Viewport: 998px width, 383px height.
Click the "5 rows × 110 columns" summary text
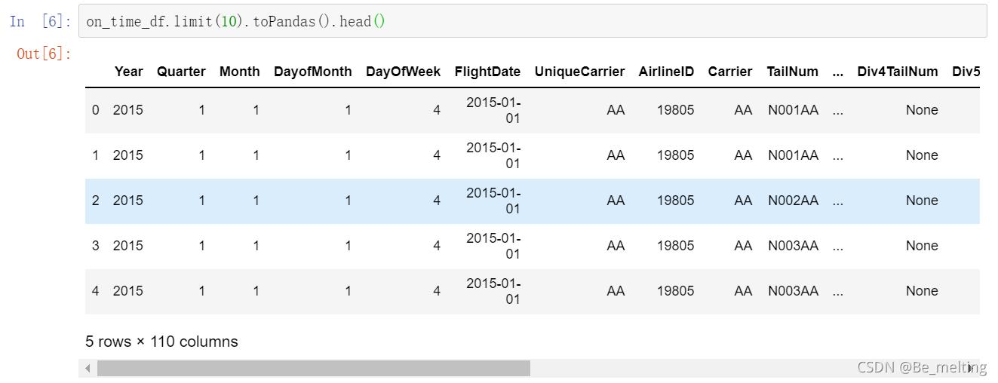click(161, 342)
